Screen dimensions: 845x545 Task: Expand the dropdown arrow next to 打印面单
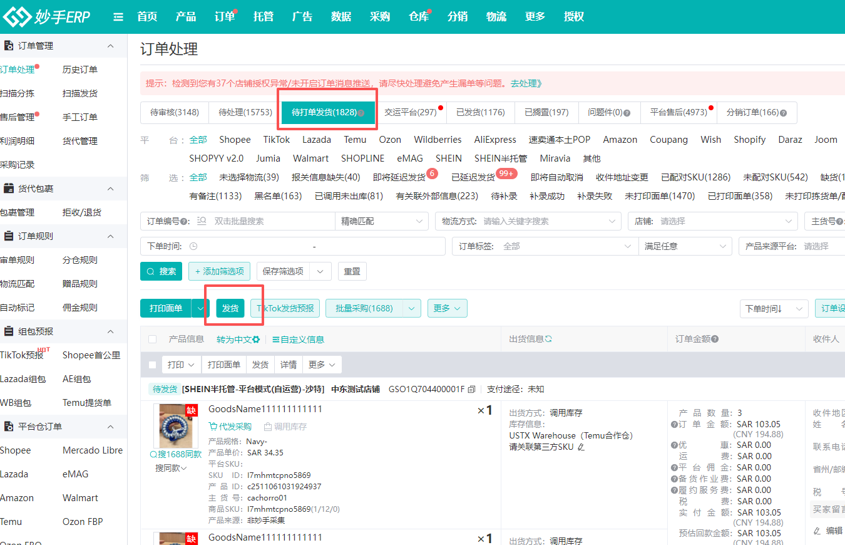200,308
